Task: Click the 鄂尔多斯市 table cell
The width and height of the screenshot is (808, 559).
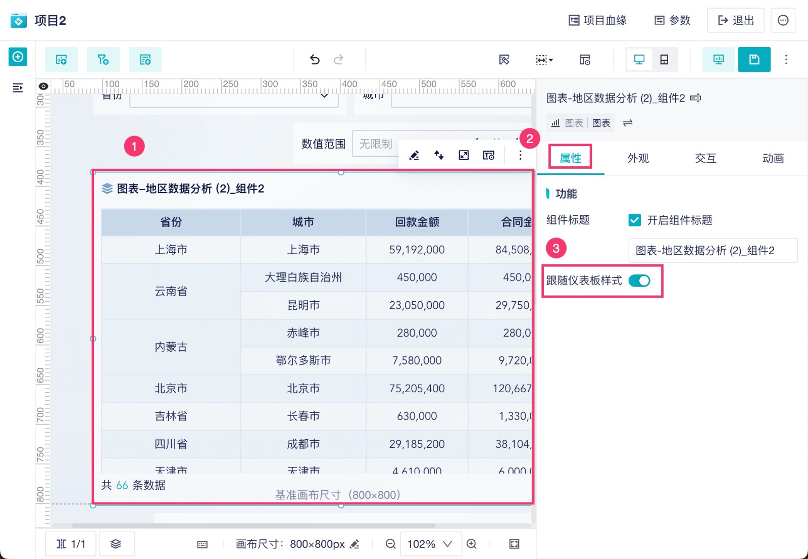Action: (304, 360)
